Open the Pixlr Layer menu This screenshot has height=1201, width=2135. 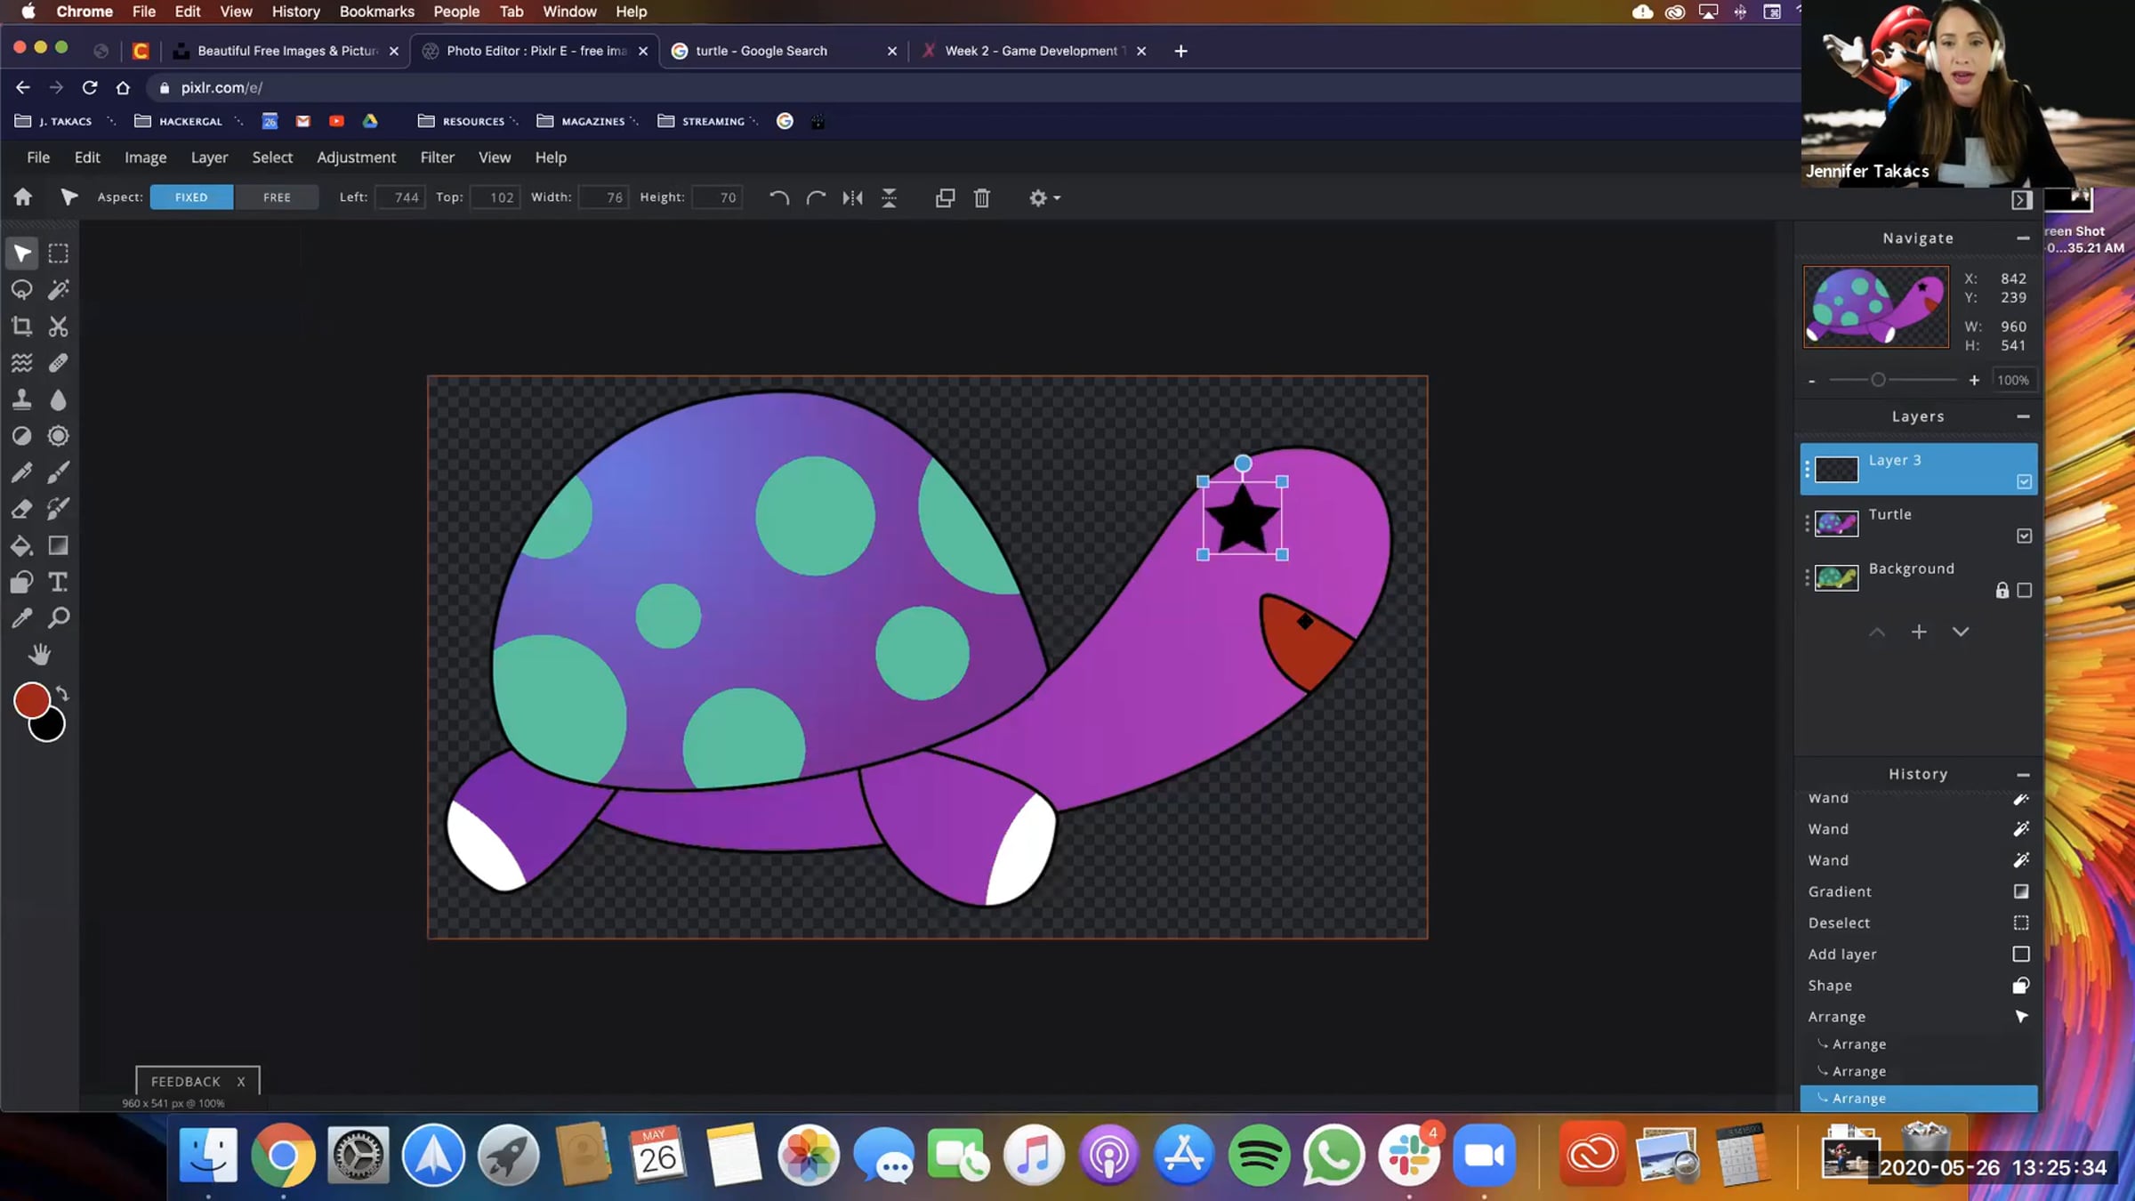tap(209, 157)
